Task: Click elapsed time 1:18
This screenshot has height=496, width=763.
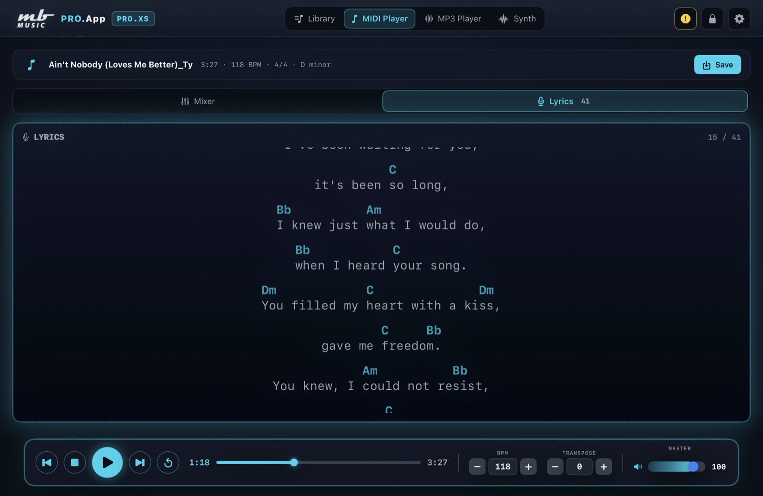Action: pos(199,462)
